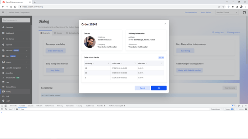The image size is (248, 139).
Task: Open the Chrome extensions puzzle icon
Action: point(233,7)
